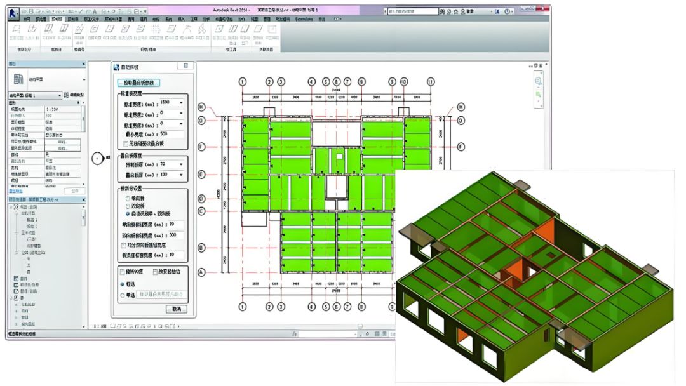Image resolution: width=686 pixels, height=386 pixels.
Task: Click the 最小宽度 input field showing 500
Action: coord(171,134)
